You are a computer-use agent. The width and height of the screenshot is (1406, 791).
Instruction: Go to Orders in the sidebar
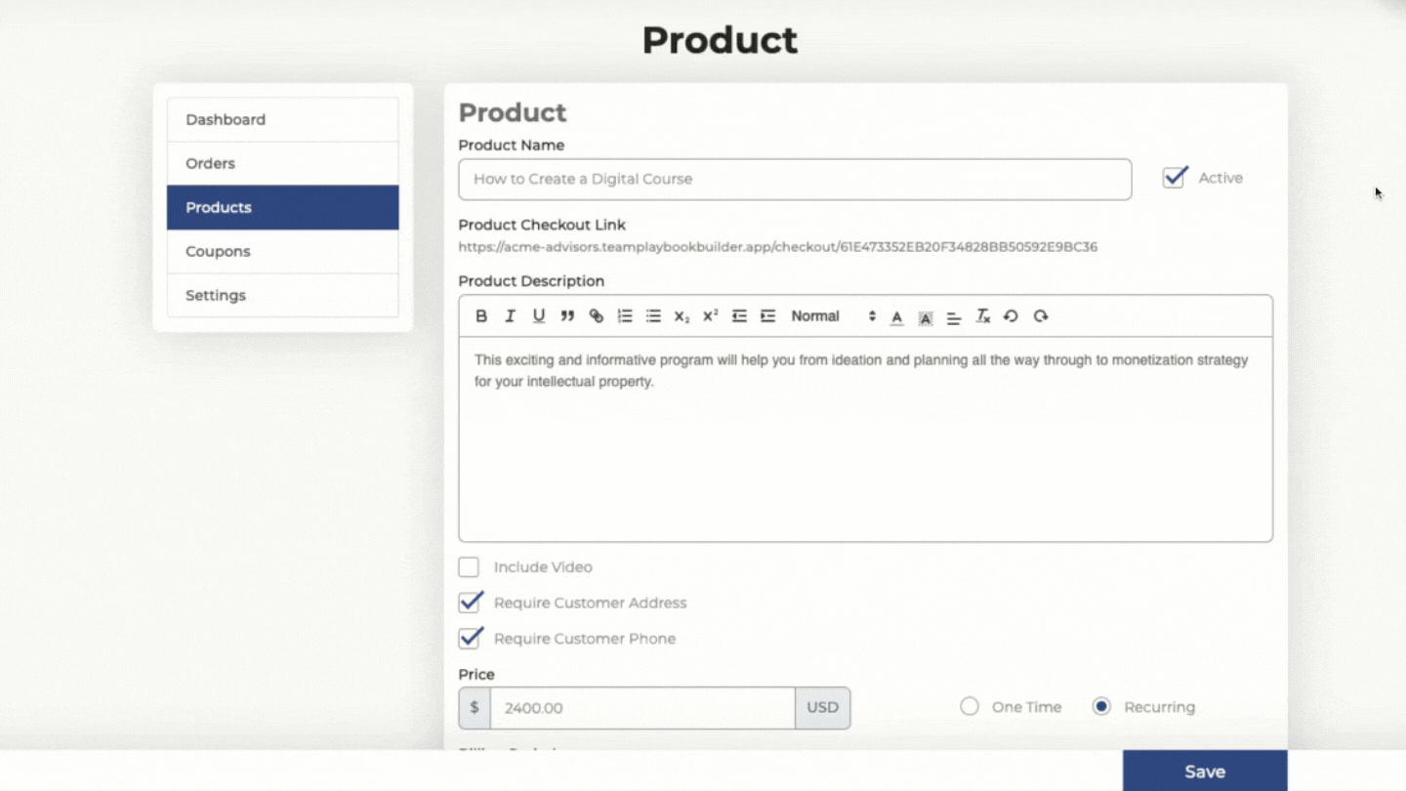click(282, 163)
